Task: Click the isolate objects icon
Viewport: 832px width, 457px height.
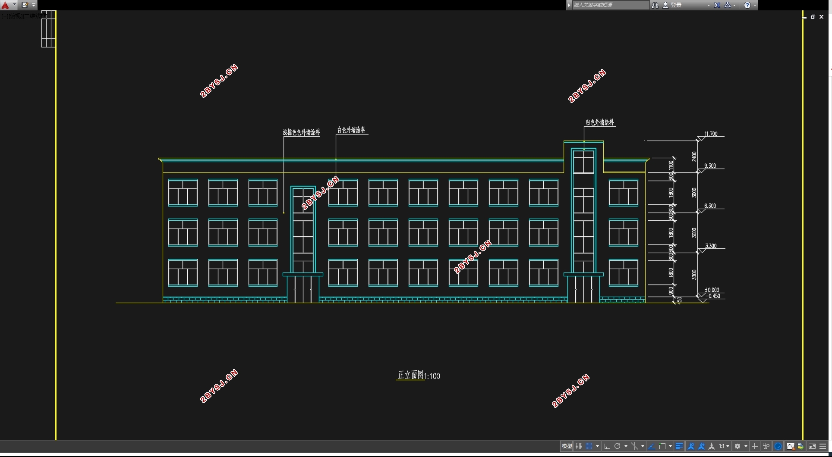Action: [766, 446]
